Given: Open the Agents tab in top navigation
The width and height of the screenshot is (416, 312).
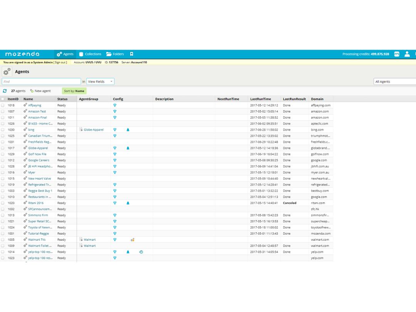Looking at the screenshot, I should 65,54.
